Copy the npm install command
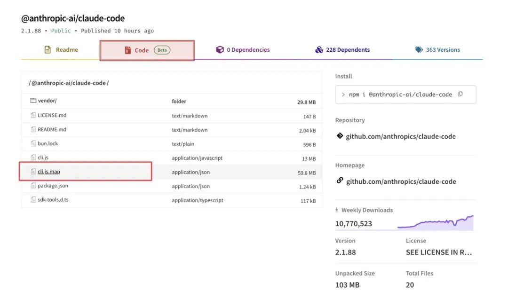The height and width of the screenshot is (291, 508). click(460, 94)
